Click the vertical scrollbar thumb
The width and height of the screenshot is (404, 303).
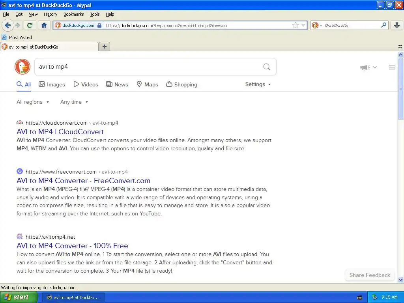pos(400,89)
